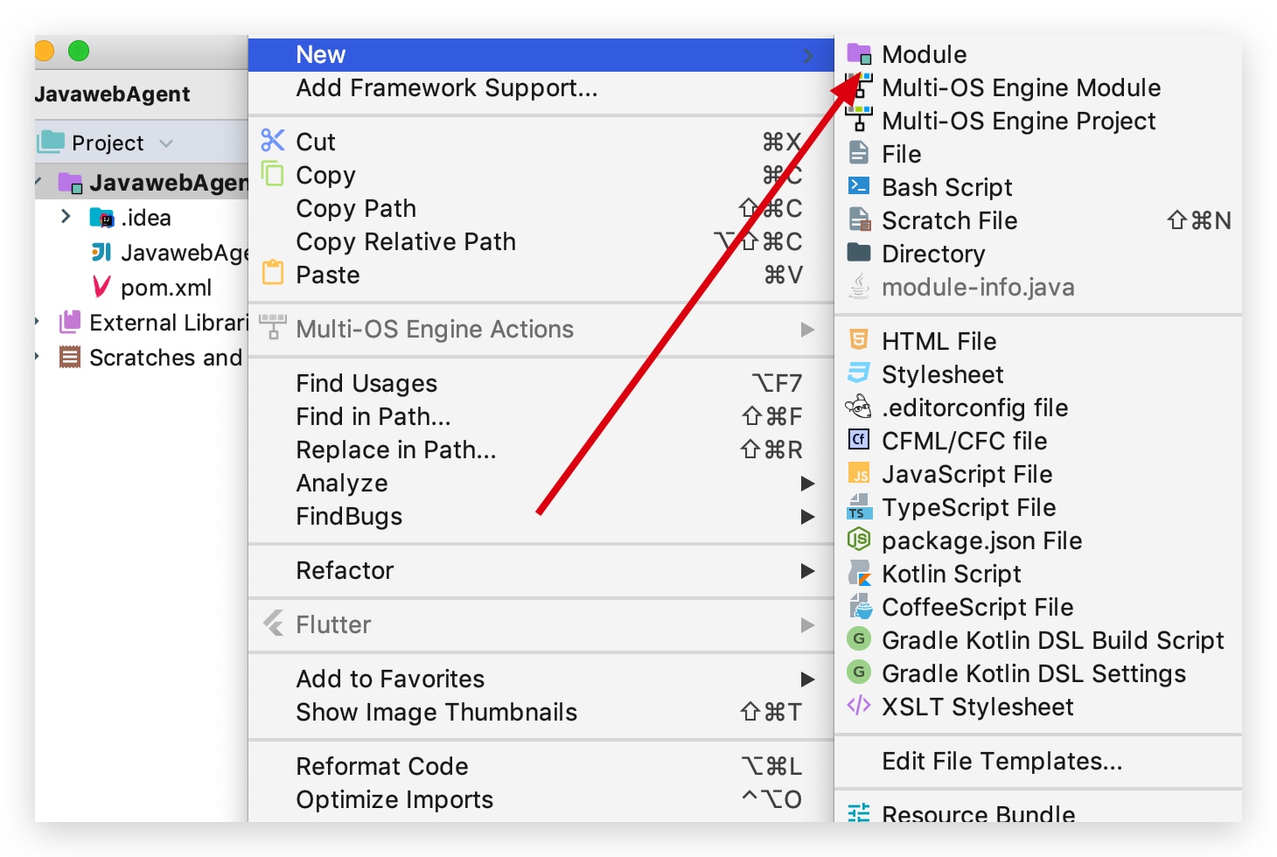This screenshot has height=857, width=1277.
Task: Click the Module icon in the New submenu
Action: 859,54
